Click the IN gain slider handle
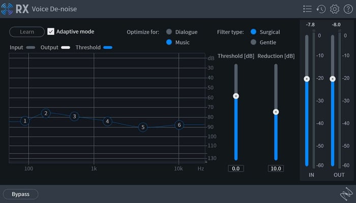 coord(307,79)
